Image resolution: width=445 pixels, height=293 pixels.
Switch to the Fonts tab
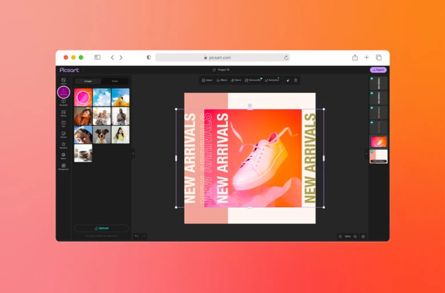coord(115,81)
